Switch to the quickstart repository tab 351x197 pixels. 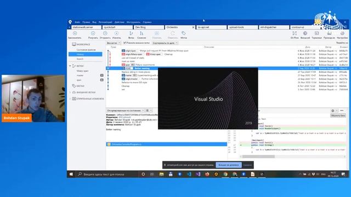(x=117, y=27)
